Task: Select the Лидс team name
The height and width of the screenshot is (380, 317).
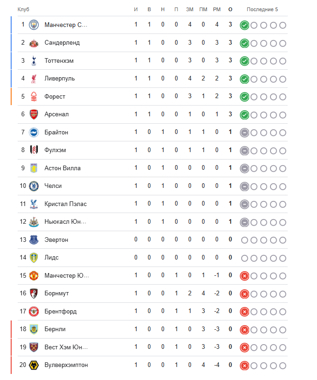Action: (x=52, y=258)
